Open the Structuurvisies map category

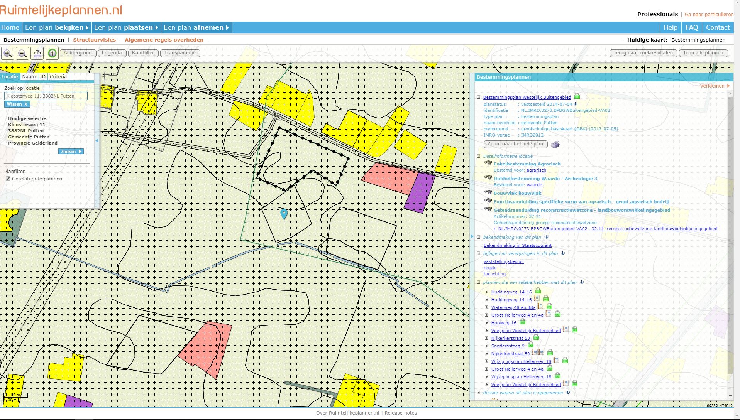coord(95,40)
